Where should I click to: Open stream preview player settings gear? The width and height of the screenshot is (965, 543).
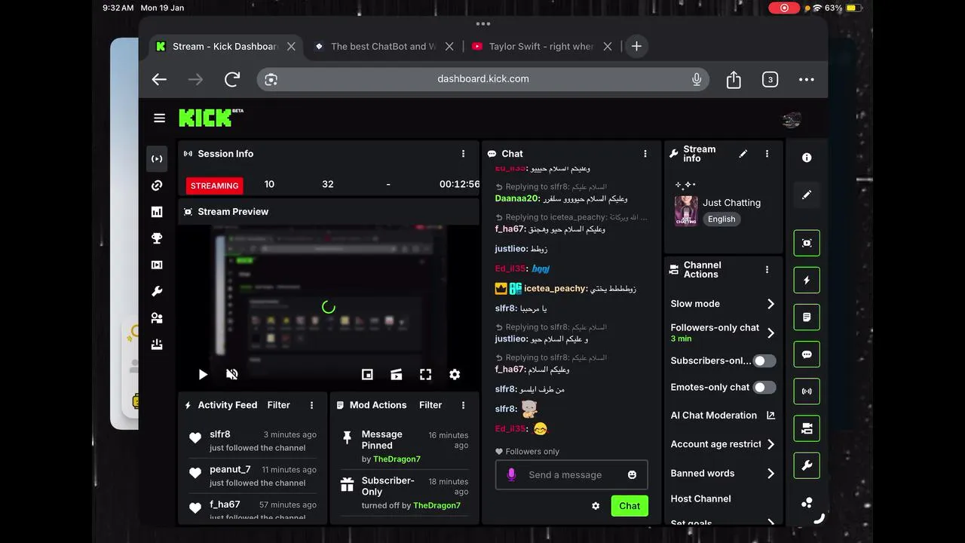pyautogui.click(x=455, y=374)
